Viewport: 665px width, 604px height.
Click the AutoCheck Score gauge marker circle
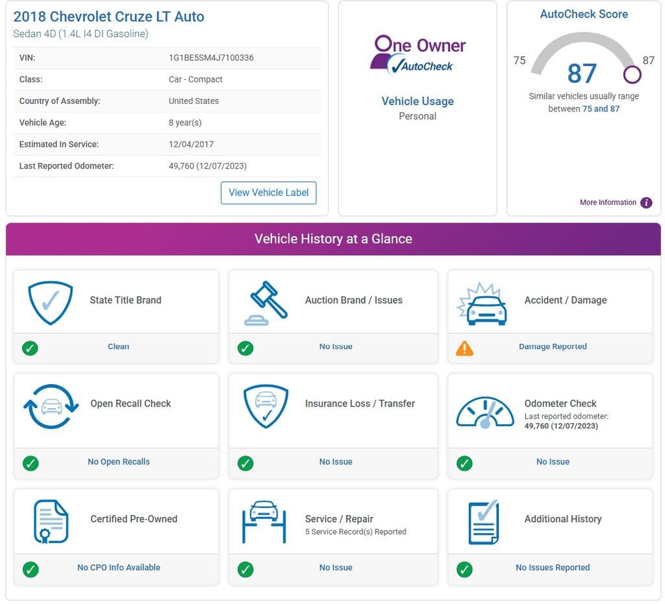click(x=632, y=75)
